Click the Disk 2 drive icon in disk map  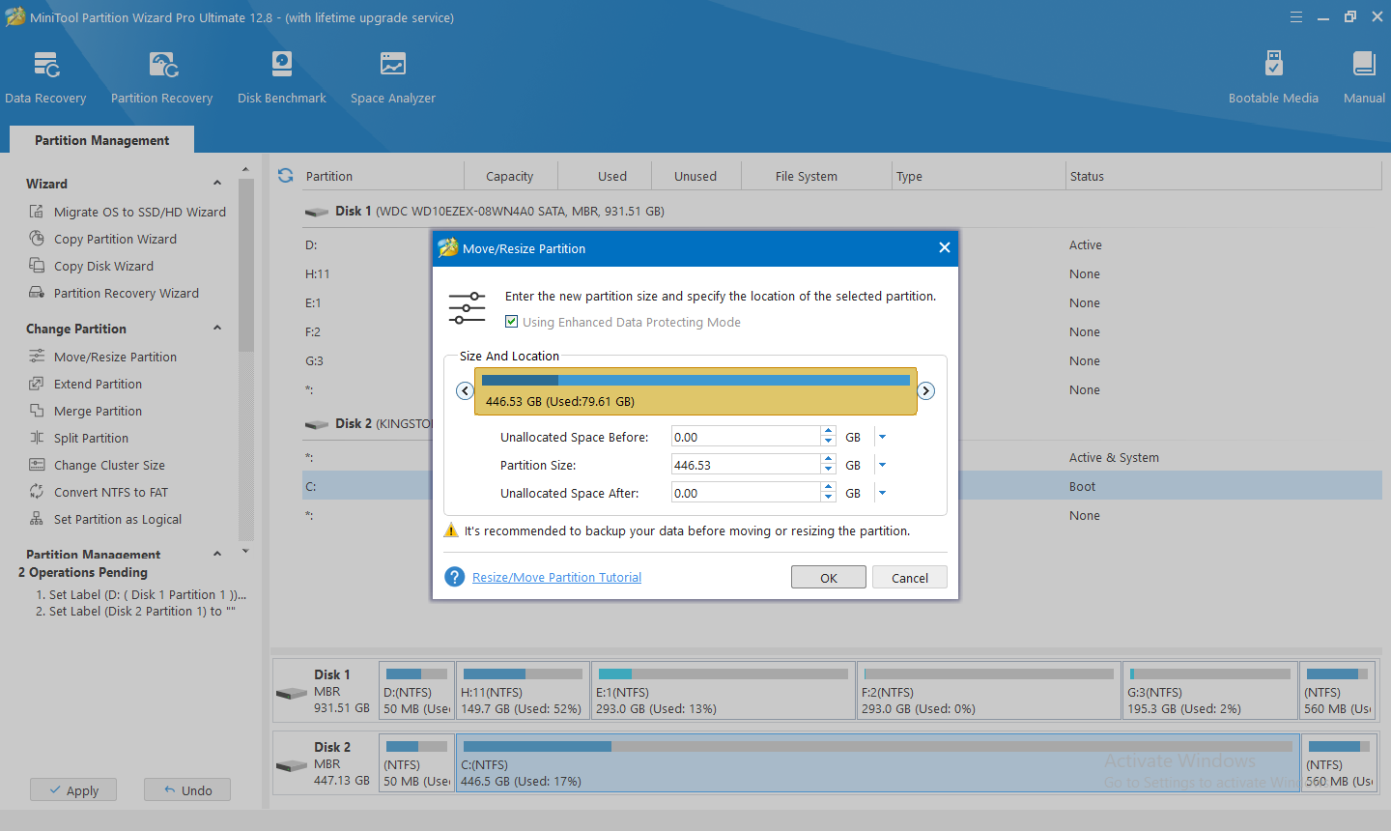[x=292, y=765]
